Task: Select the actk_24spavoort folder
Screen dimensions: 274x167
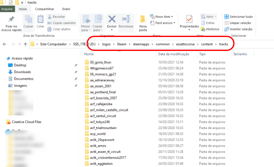Action: [x=102, y=140]
